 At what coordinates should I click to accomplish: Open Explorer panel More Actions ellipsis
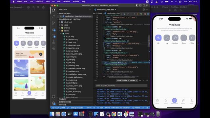(x=90, y=10)
